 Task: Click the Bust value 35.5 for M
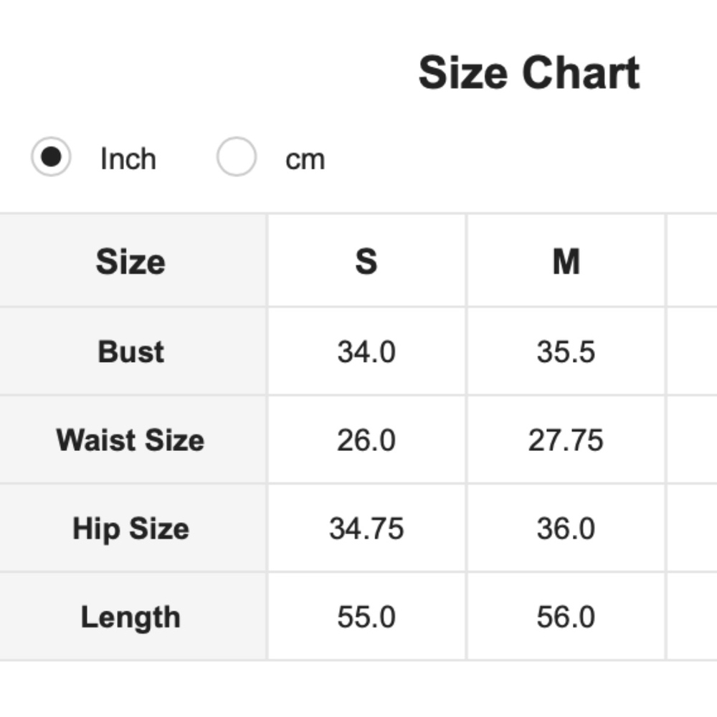point(566,352)
